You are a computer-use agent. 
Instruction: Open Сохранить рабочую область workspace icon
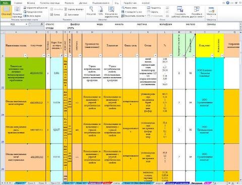[180, 12]
